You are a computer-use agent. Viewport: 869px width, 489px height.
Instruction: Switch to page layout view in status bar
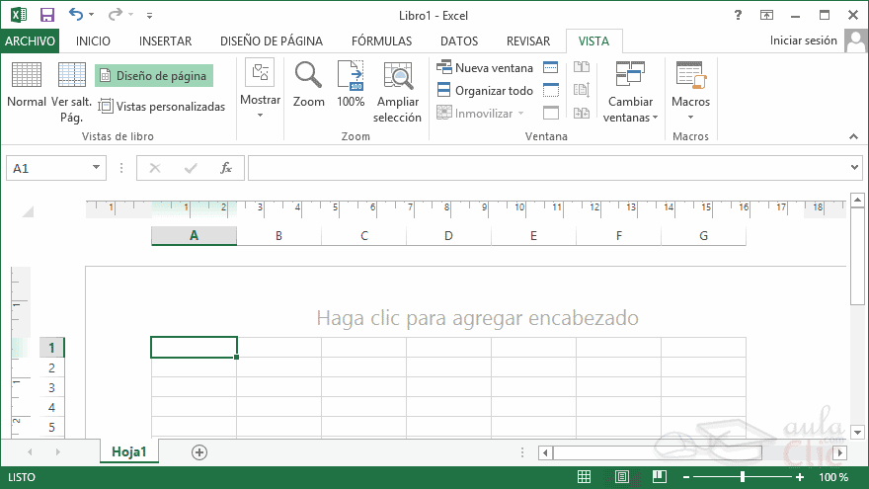(621, 477)
